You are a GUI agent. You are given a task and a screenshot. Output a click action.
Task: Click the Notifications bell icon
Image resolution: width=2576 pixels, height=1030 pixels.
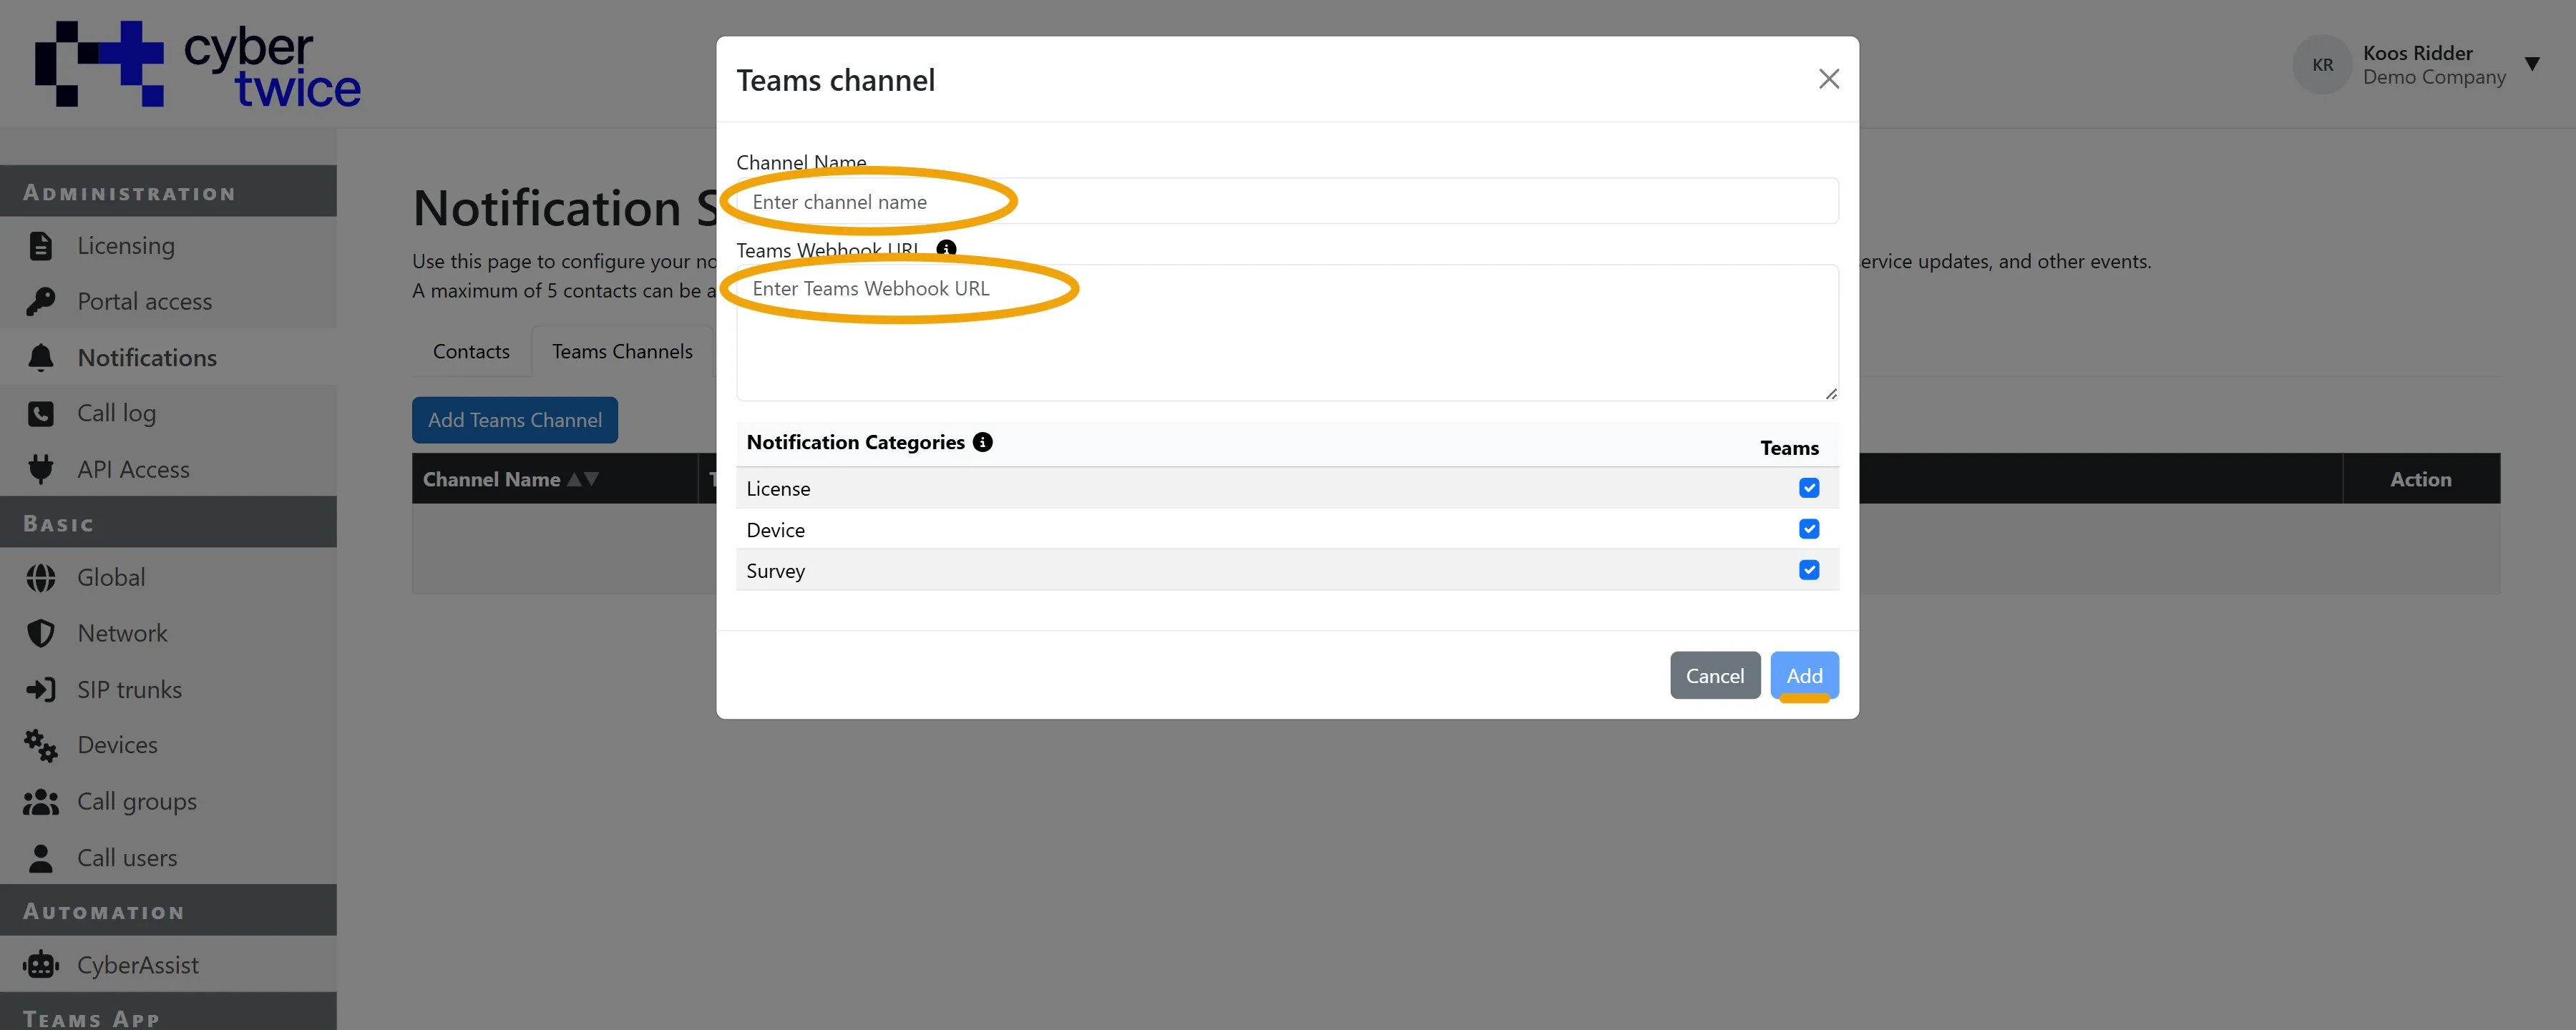(x=41, y=358)
